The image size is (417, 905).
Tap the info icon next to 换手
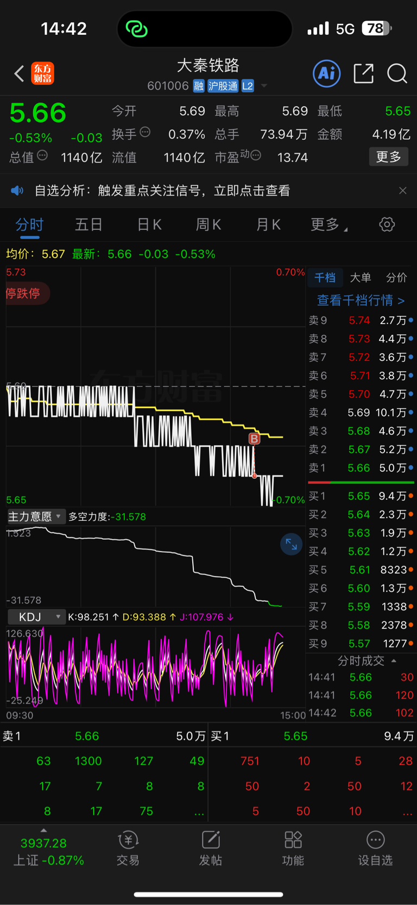(x=145, y=132)
